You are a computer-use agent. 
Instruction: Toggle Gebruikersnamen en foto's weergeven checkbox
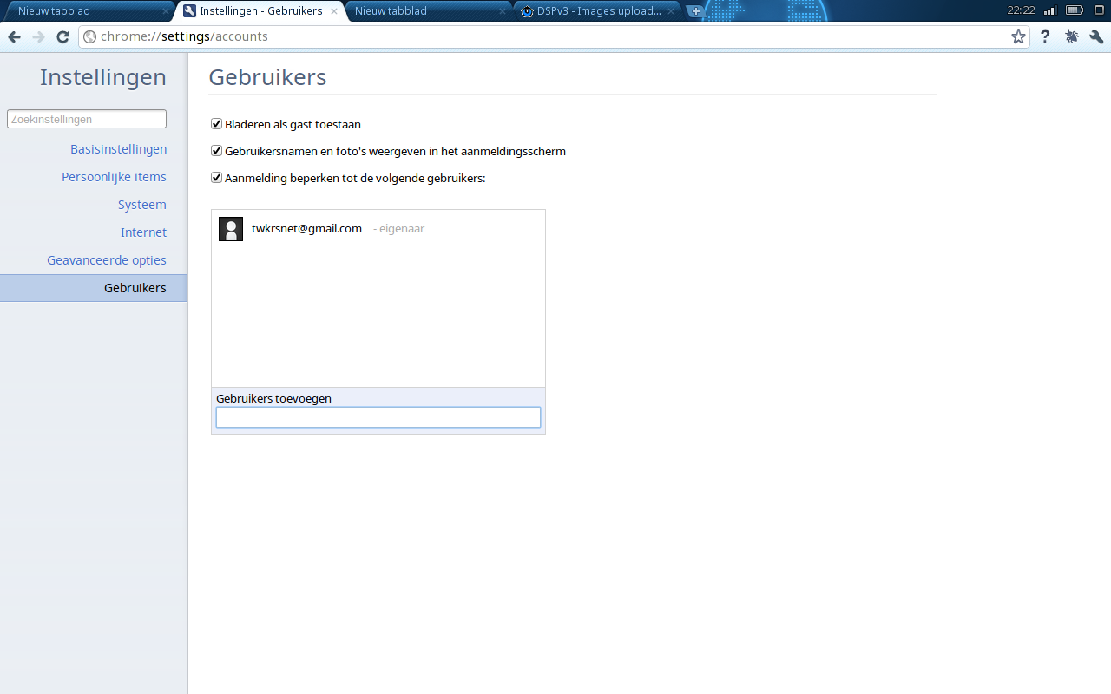(217, 151)
